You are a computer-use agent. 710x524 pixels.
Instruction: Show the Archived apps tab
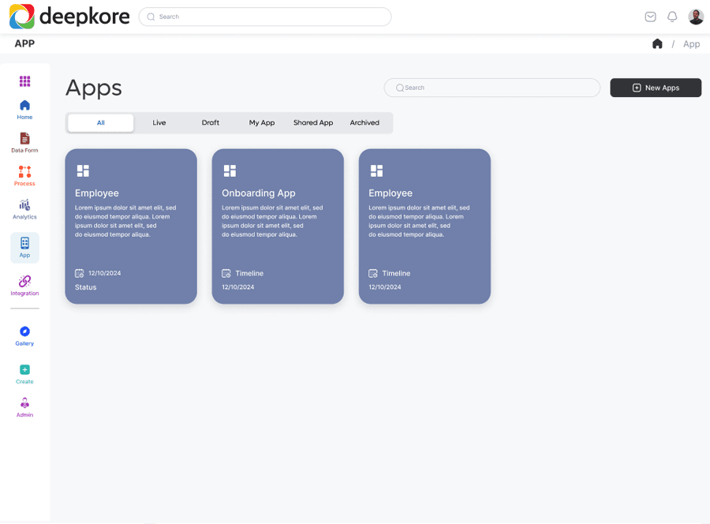pos(364,123)
